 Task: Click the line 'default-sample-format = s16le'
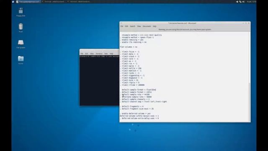(x=136, y=92)
